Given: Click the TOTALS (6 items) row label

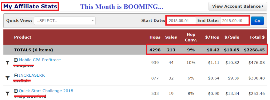Looking at the screenshot, I should click(x=33, y=50).
